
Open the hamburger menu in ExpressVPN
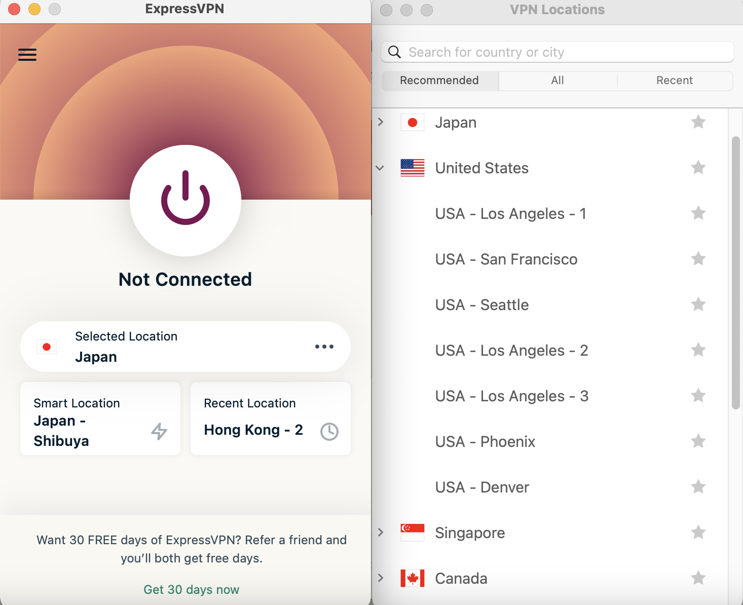click(27, 55)
